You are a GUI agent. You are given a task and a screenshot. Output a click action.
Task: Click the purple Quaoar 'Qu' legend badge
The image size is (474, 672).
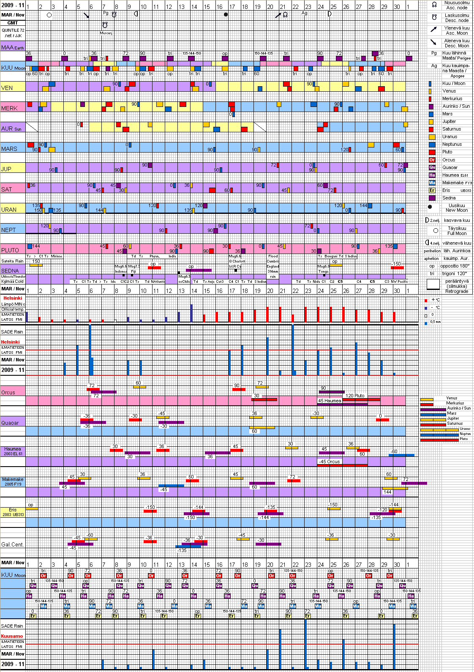click(x=432, y=167)
